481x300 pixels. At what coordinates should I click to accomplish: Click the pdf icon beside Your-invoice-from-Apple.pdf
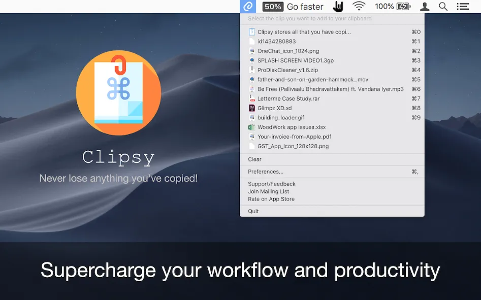(x=252, y=137)
